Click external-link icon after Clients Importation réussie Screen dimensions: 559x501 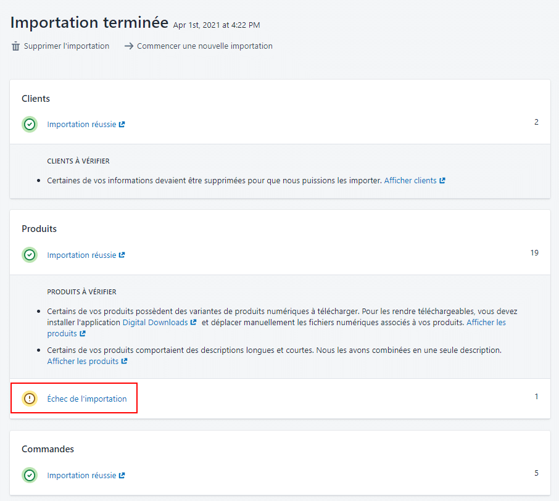pyautogui.click(x=122, y=125)
